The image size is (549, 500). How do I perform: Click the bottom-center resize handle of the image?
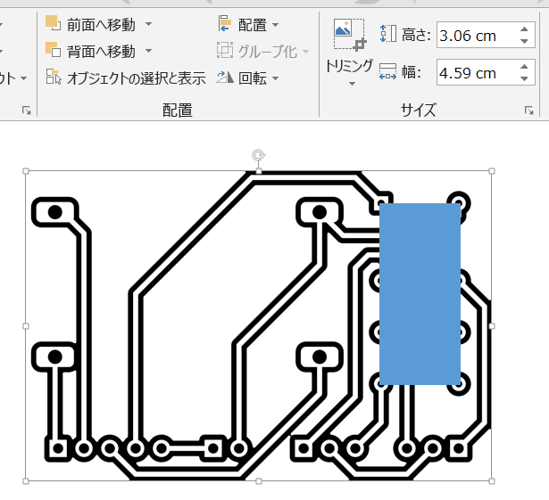(x=258, y=481)
